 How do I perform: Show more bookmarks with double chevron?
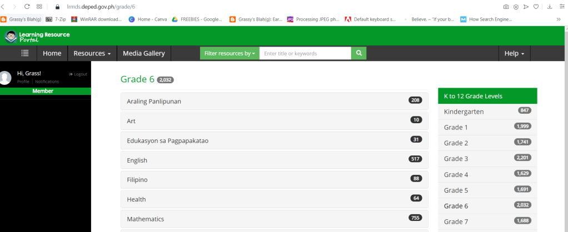559,19
